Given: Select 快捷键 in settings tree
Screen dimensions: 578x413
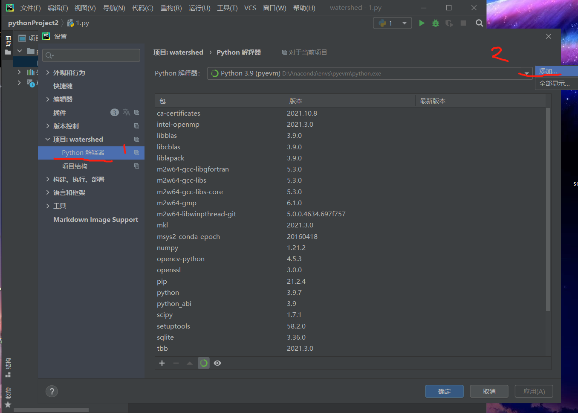Looking at the screenshot, I should (x=63, y=86).
